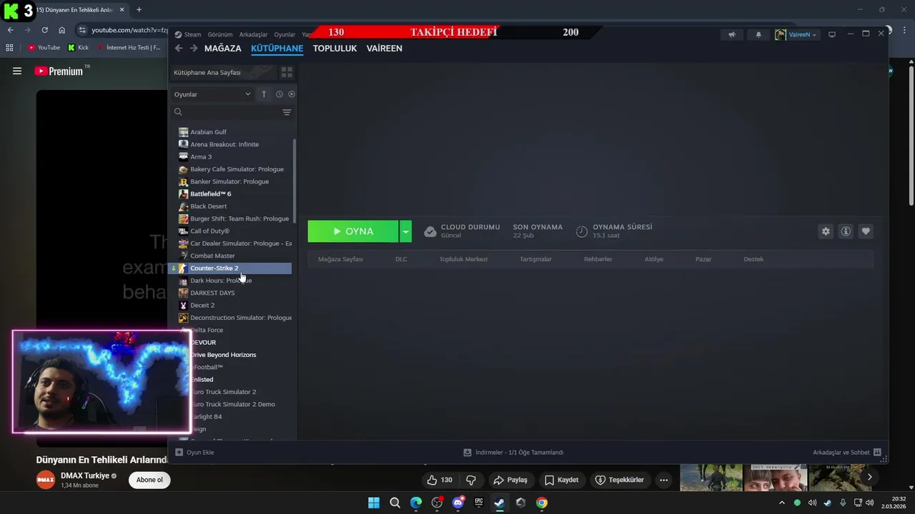Screen dimensions: 915x514
Task: Open Kütüphane Ana Sayfası
Action: (222, 72)
